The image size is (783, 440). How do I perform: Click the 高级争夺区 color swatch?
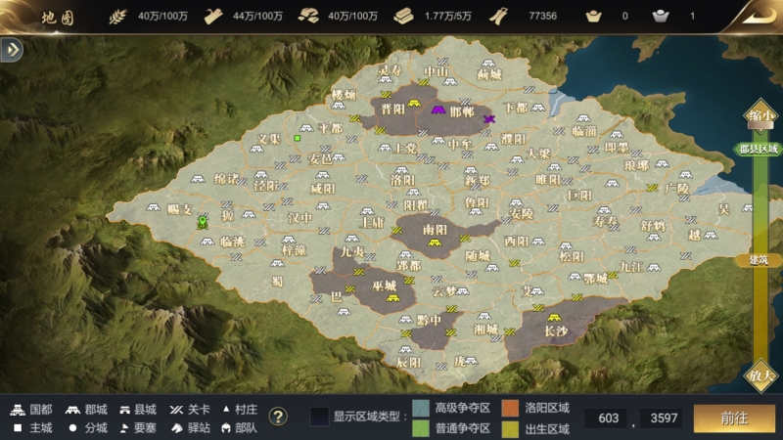coord(421,408)
